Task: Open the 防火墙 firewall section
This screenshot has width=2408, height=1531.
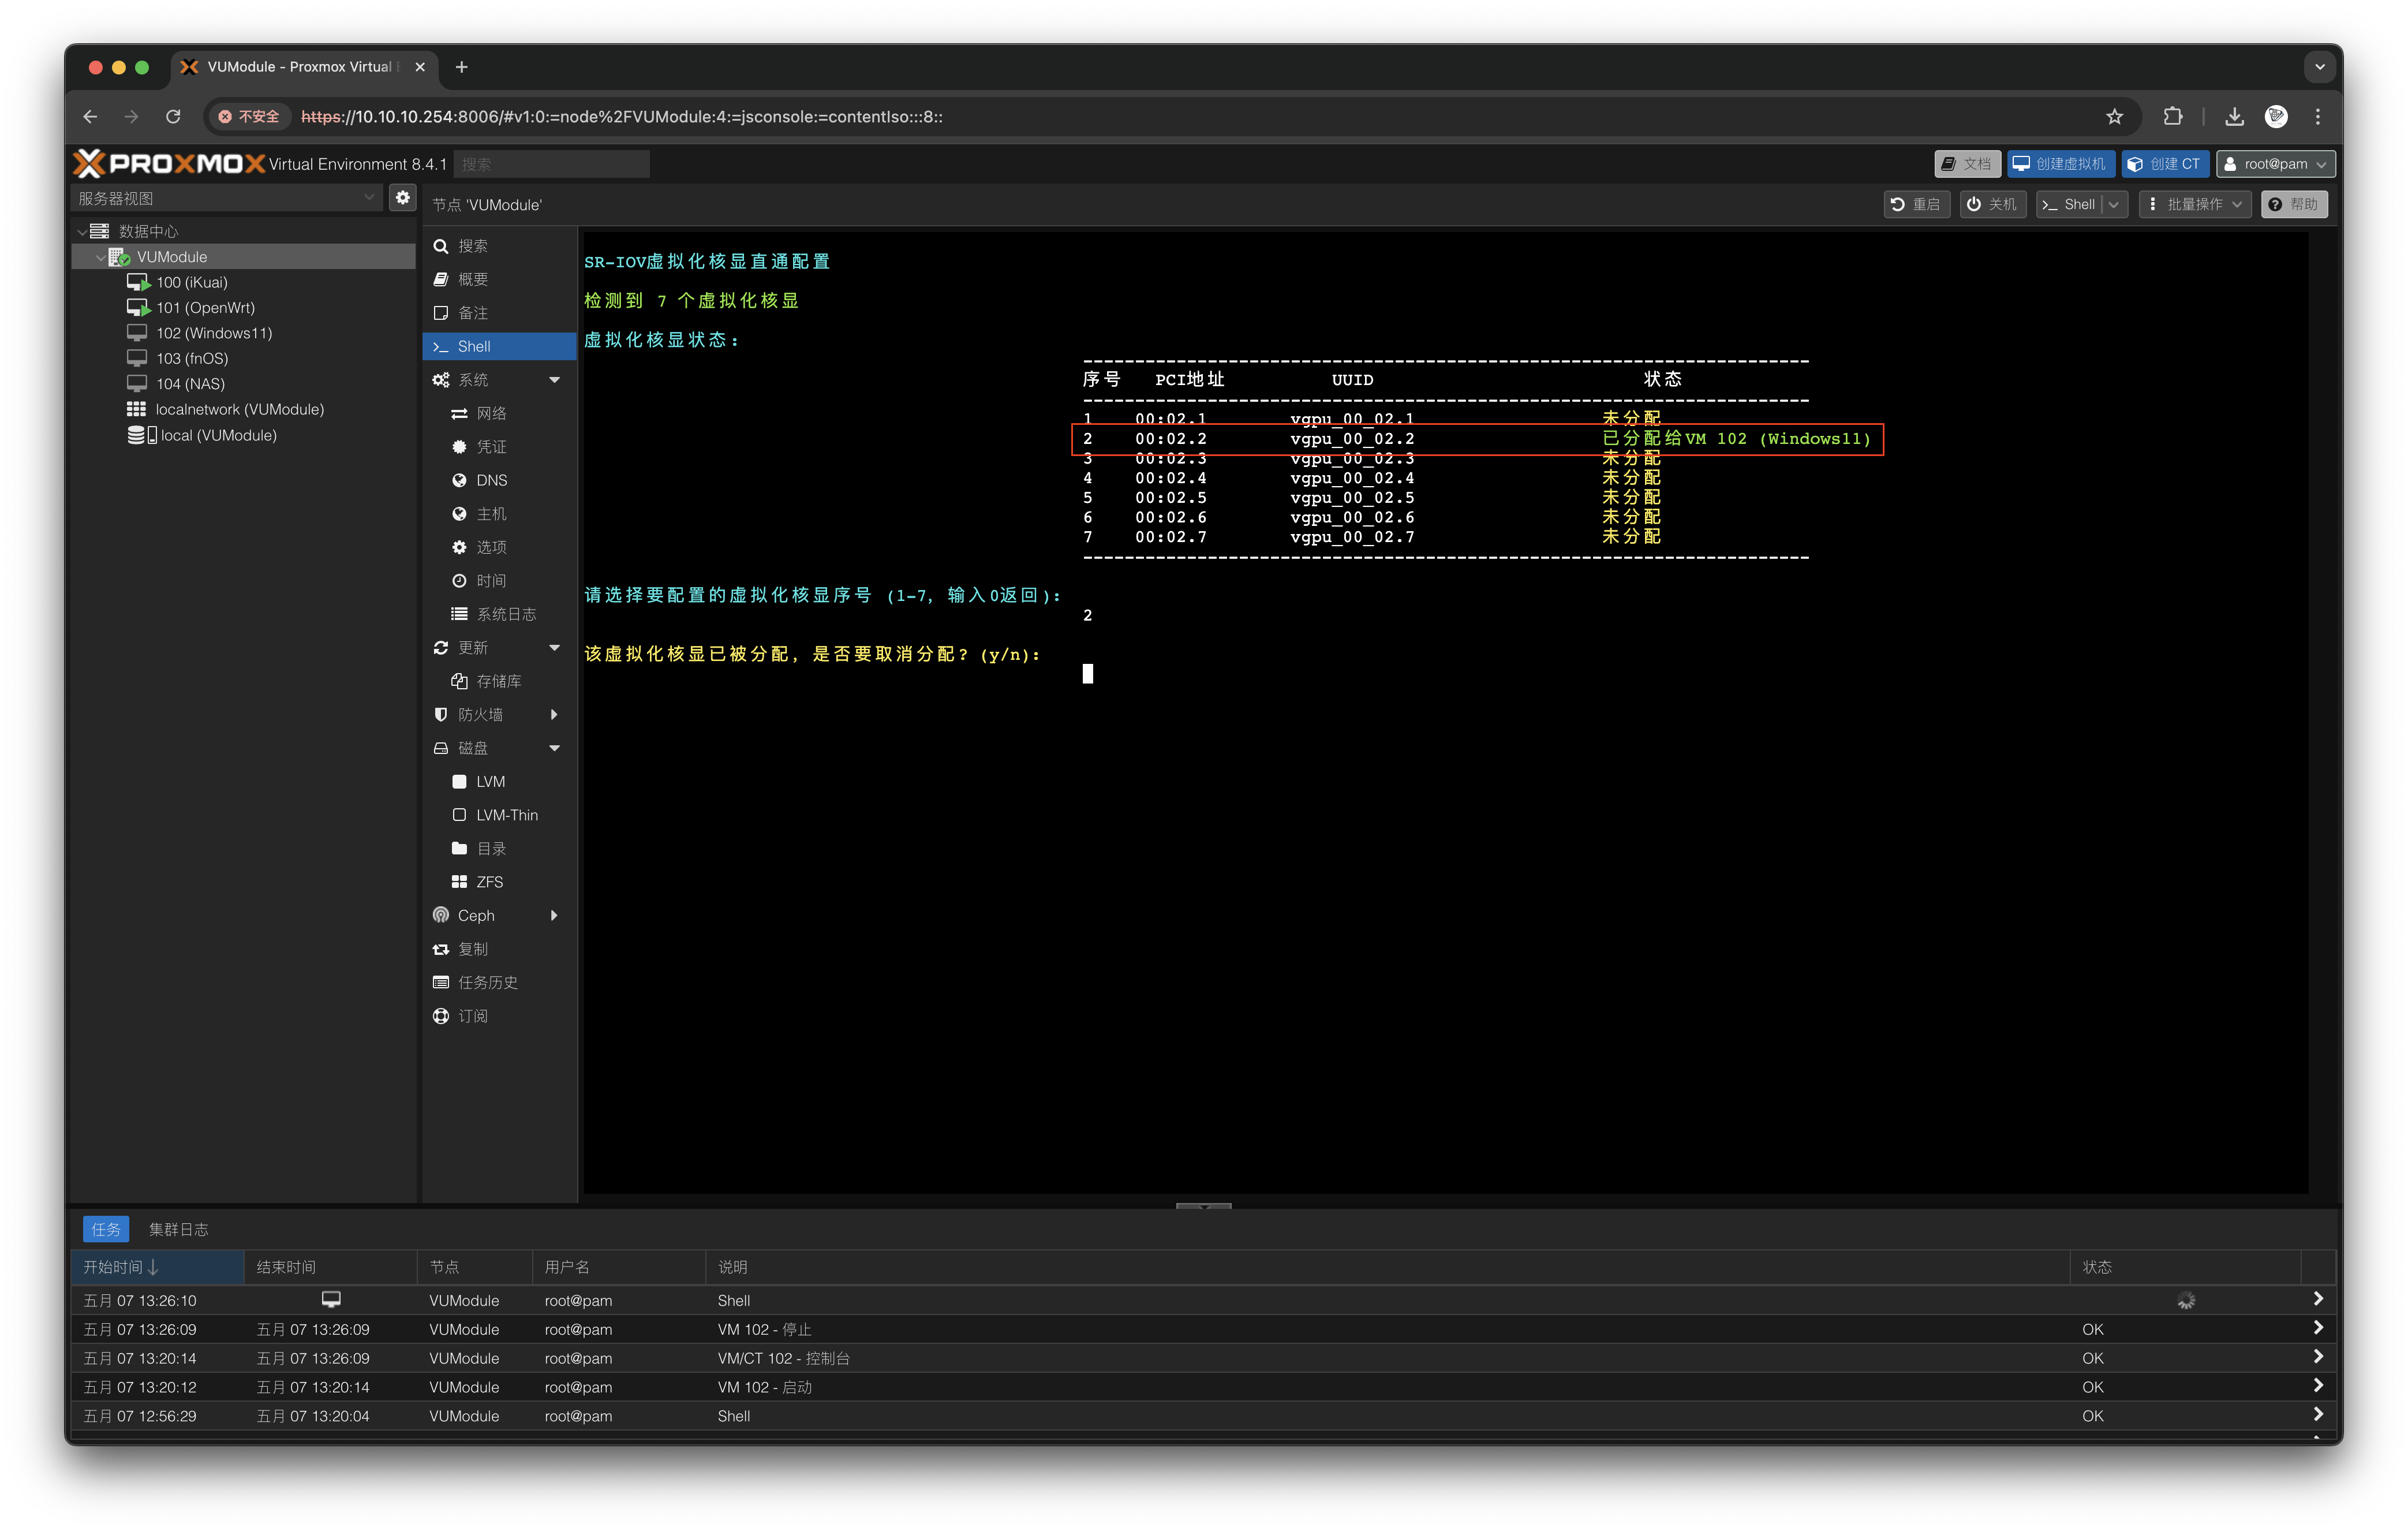Action: 481,715
